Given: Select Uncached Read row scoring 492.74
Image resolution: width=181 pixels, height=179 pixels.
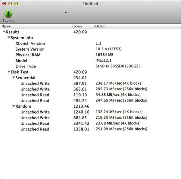Looking at the screenshot, I should [x=90, y=100].
